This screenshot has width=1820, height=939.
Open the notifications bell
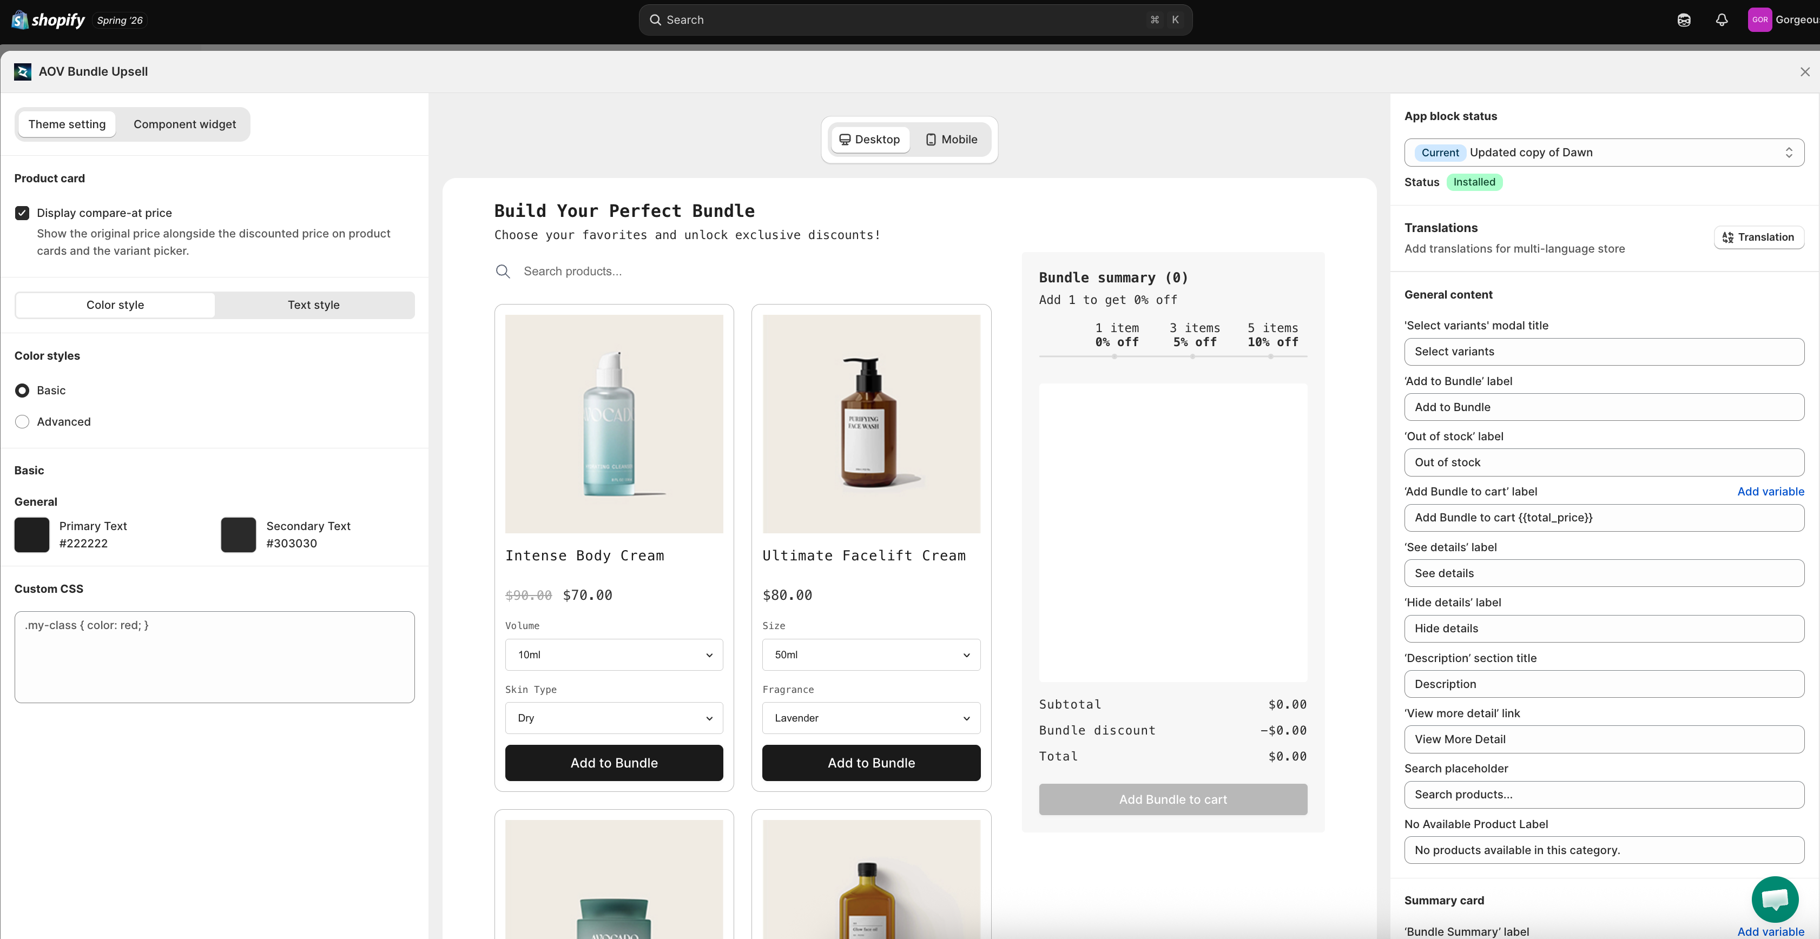click(1722, 20)
